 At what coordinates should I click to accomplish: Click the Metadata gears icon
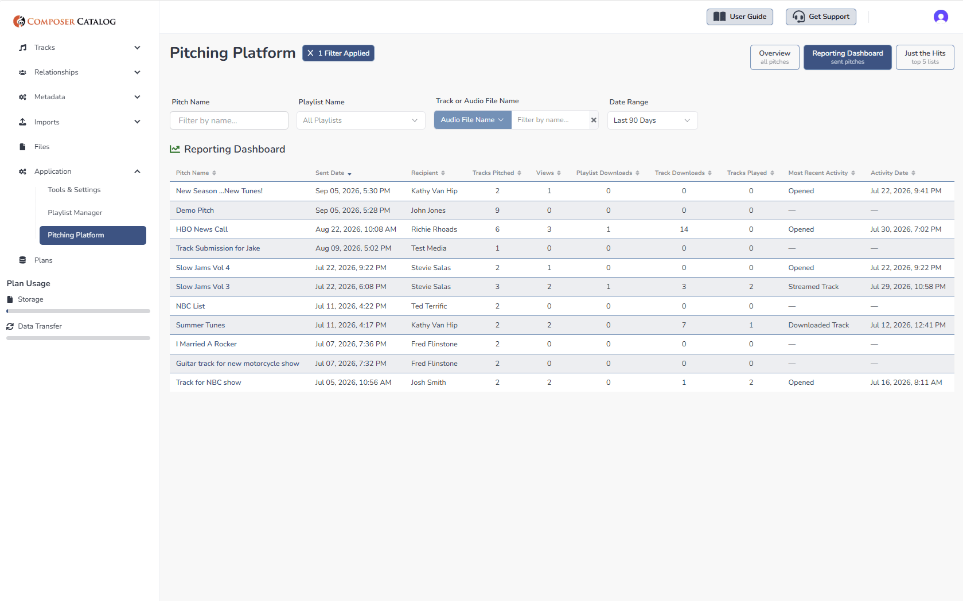click(x=22, y=97)
